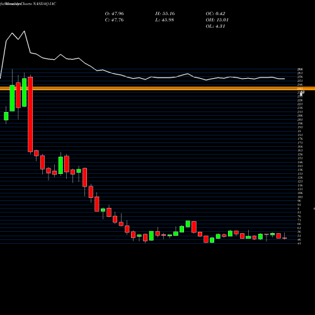Click the 'NASDAQ IAC' chart title
The image size is (315, 315).
pos(43,4)
